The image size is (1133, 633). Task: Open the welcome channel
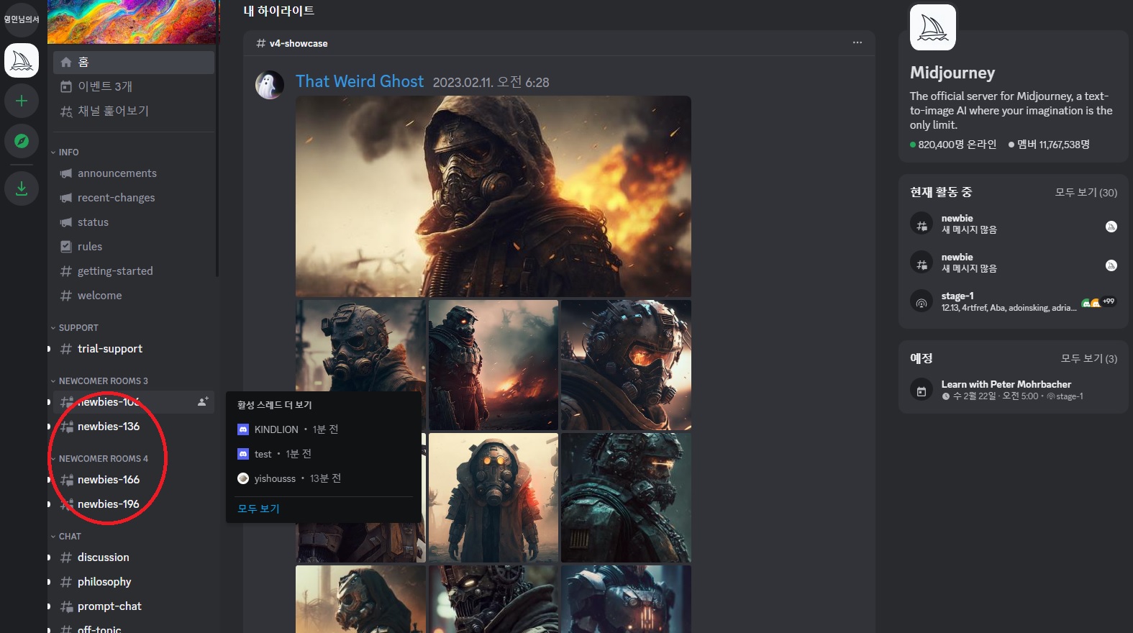[134, 296]
